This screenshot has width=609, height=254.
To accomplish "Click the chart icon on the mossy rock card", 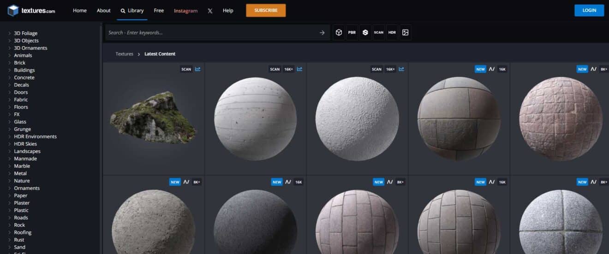I will 198,69.
